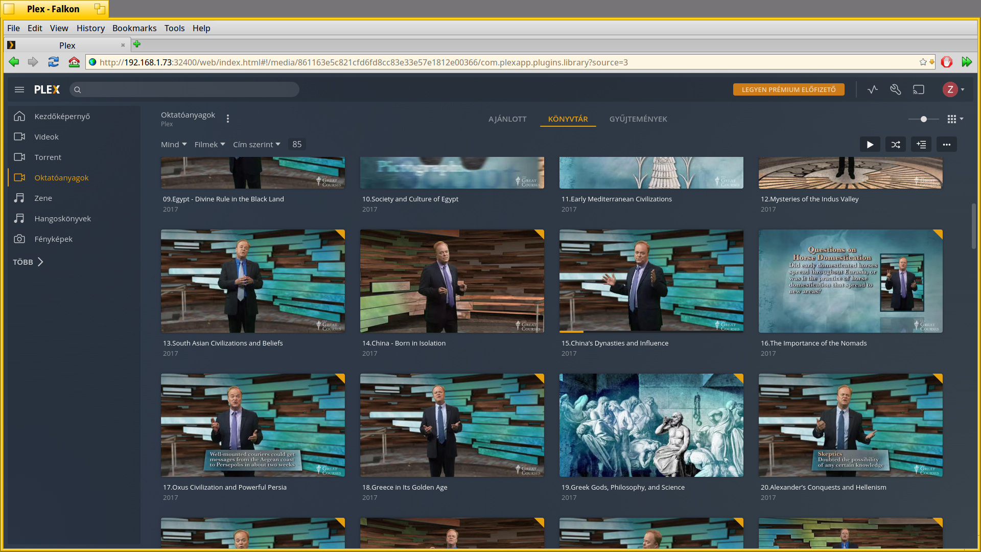981x552 pixels.
Task: Shuffle the library items
Action: tap(896, 145)
